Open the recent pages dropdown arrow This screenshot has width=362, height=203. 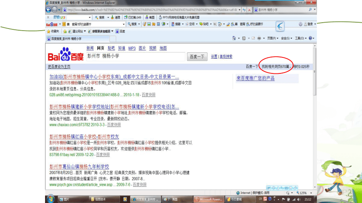[59, 10]
